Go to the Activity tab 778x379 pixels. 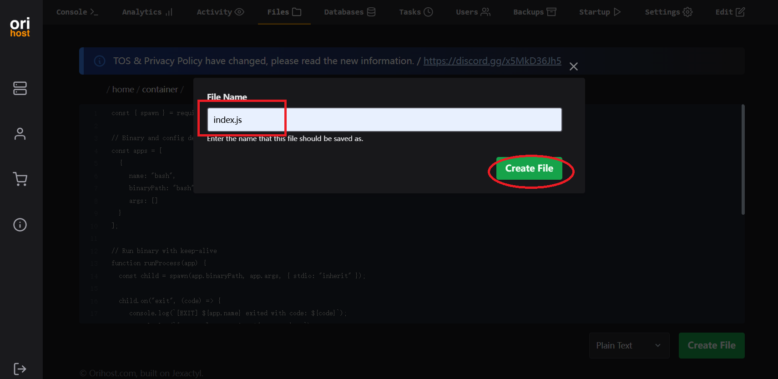pyautogui.click(x=220, y=12)
